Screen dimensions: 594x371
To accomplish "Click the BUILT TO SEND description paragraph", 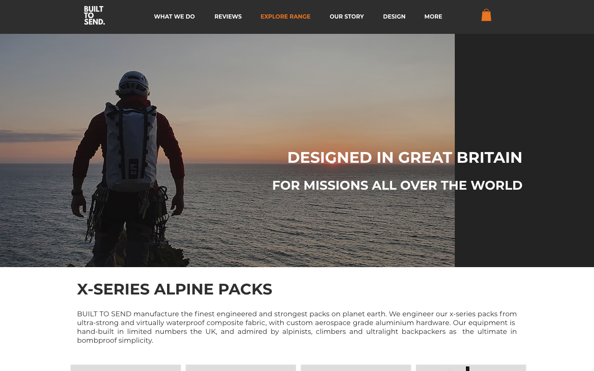I will 297,327.
